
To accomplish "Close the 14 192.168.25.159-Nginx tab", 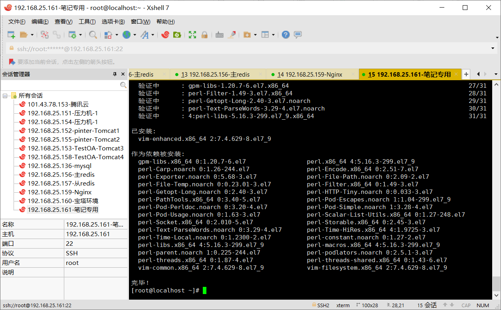I will 353,74.
